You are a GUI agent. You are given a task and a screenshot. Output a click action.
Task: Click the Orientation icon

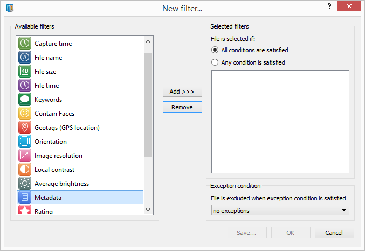(x=25, y=141)
